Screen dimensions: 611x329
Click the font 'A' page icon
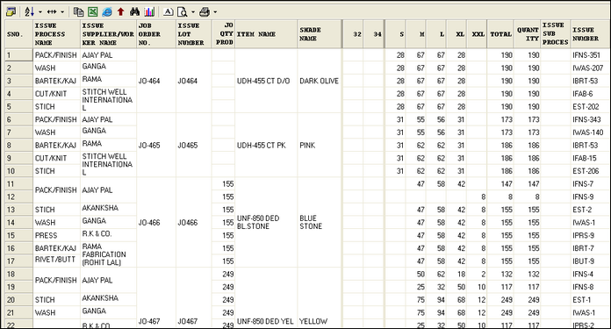(168, 12)
